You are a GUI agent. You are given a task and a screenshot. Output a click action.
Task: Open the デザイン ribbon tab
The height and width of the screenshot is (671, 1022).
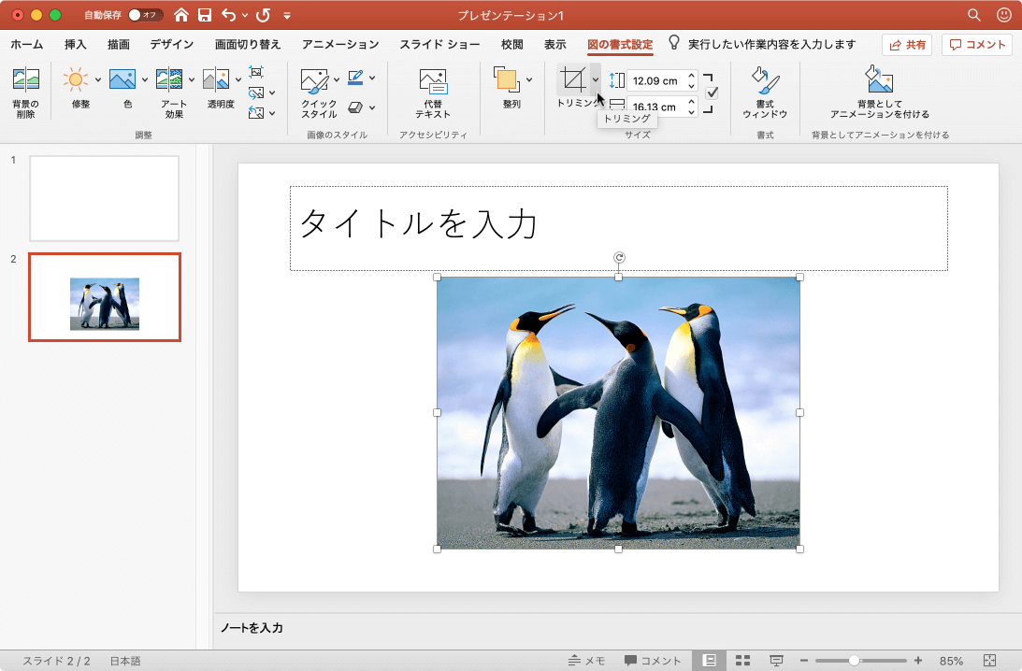click(171, 45)
